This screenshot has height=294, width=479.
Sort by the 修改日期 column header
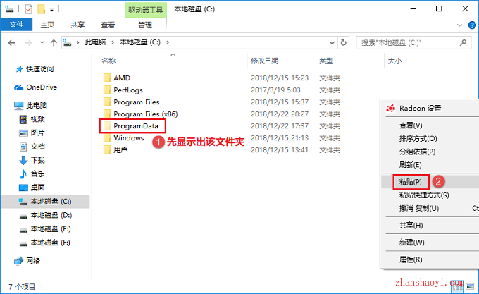click(x=265, y=61)
